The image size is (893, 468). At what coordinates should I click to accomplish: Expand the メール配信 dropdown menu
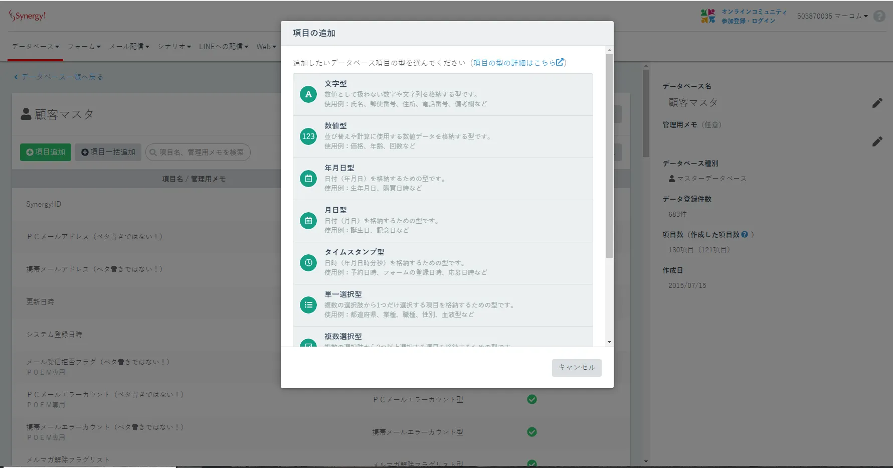click(x=129, y=47)
